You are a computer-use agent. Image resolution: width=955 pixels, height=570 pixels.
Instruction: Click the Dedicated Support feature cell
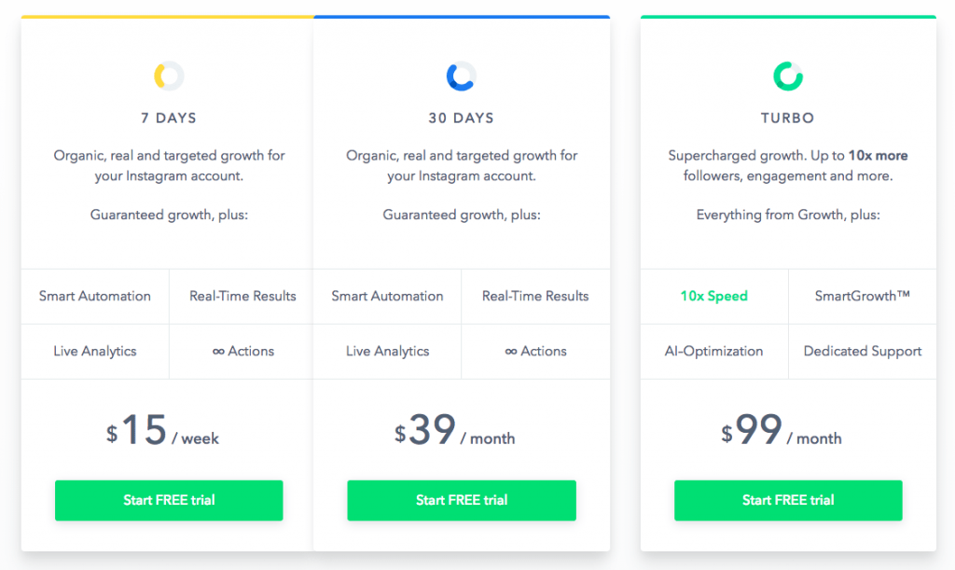point(863,352)
